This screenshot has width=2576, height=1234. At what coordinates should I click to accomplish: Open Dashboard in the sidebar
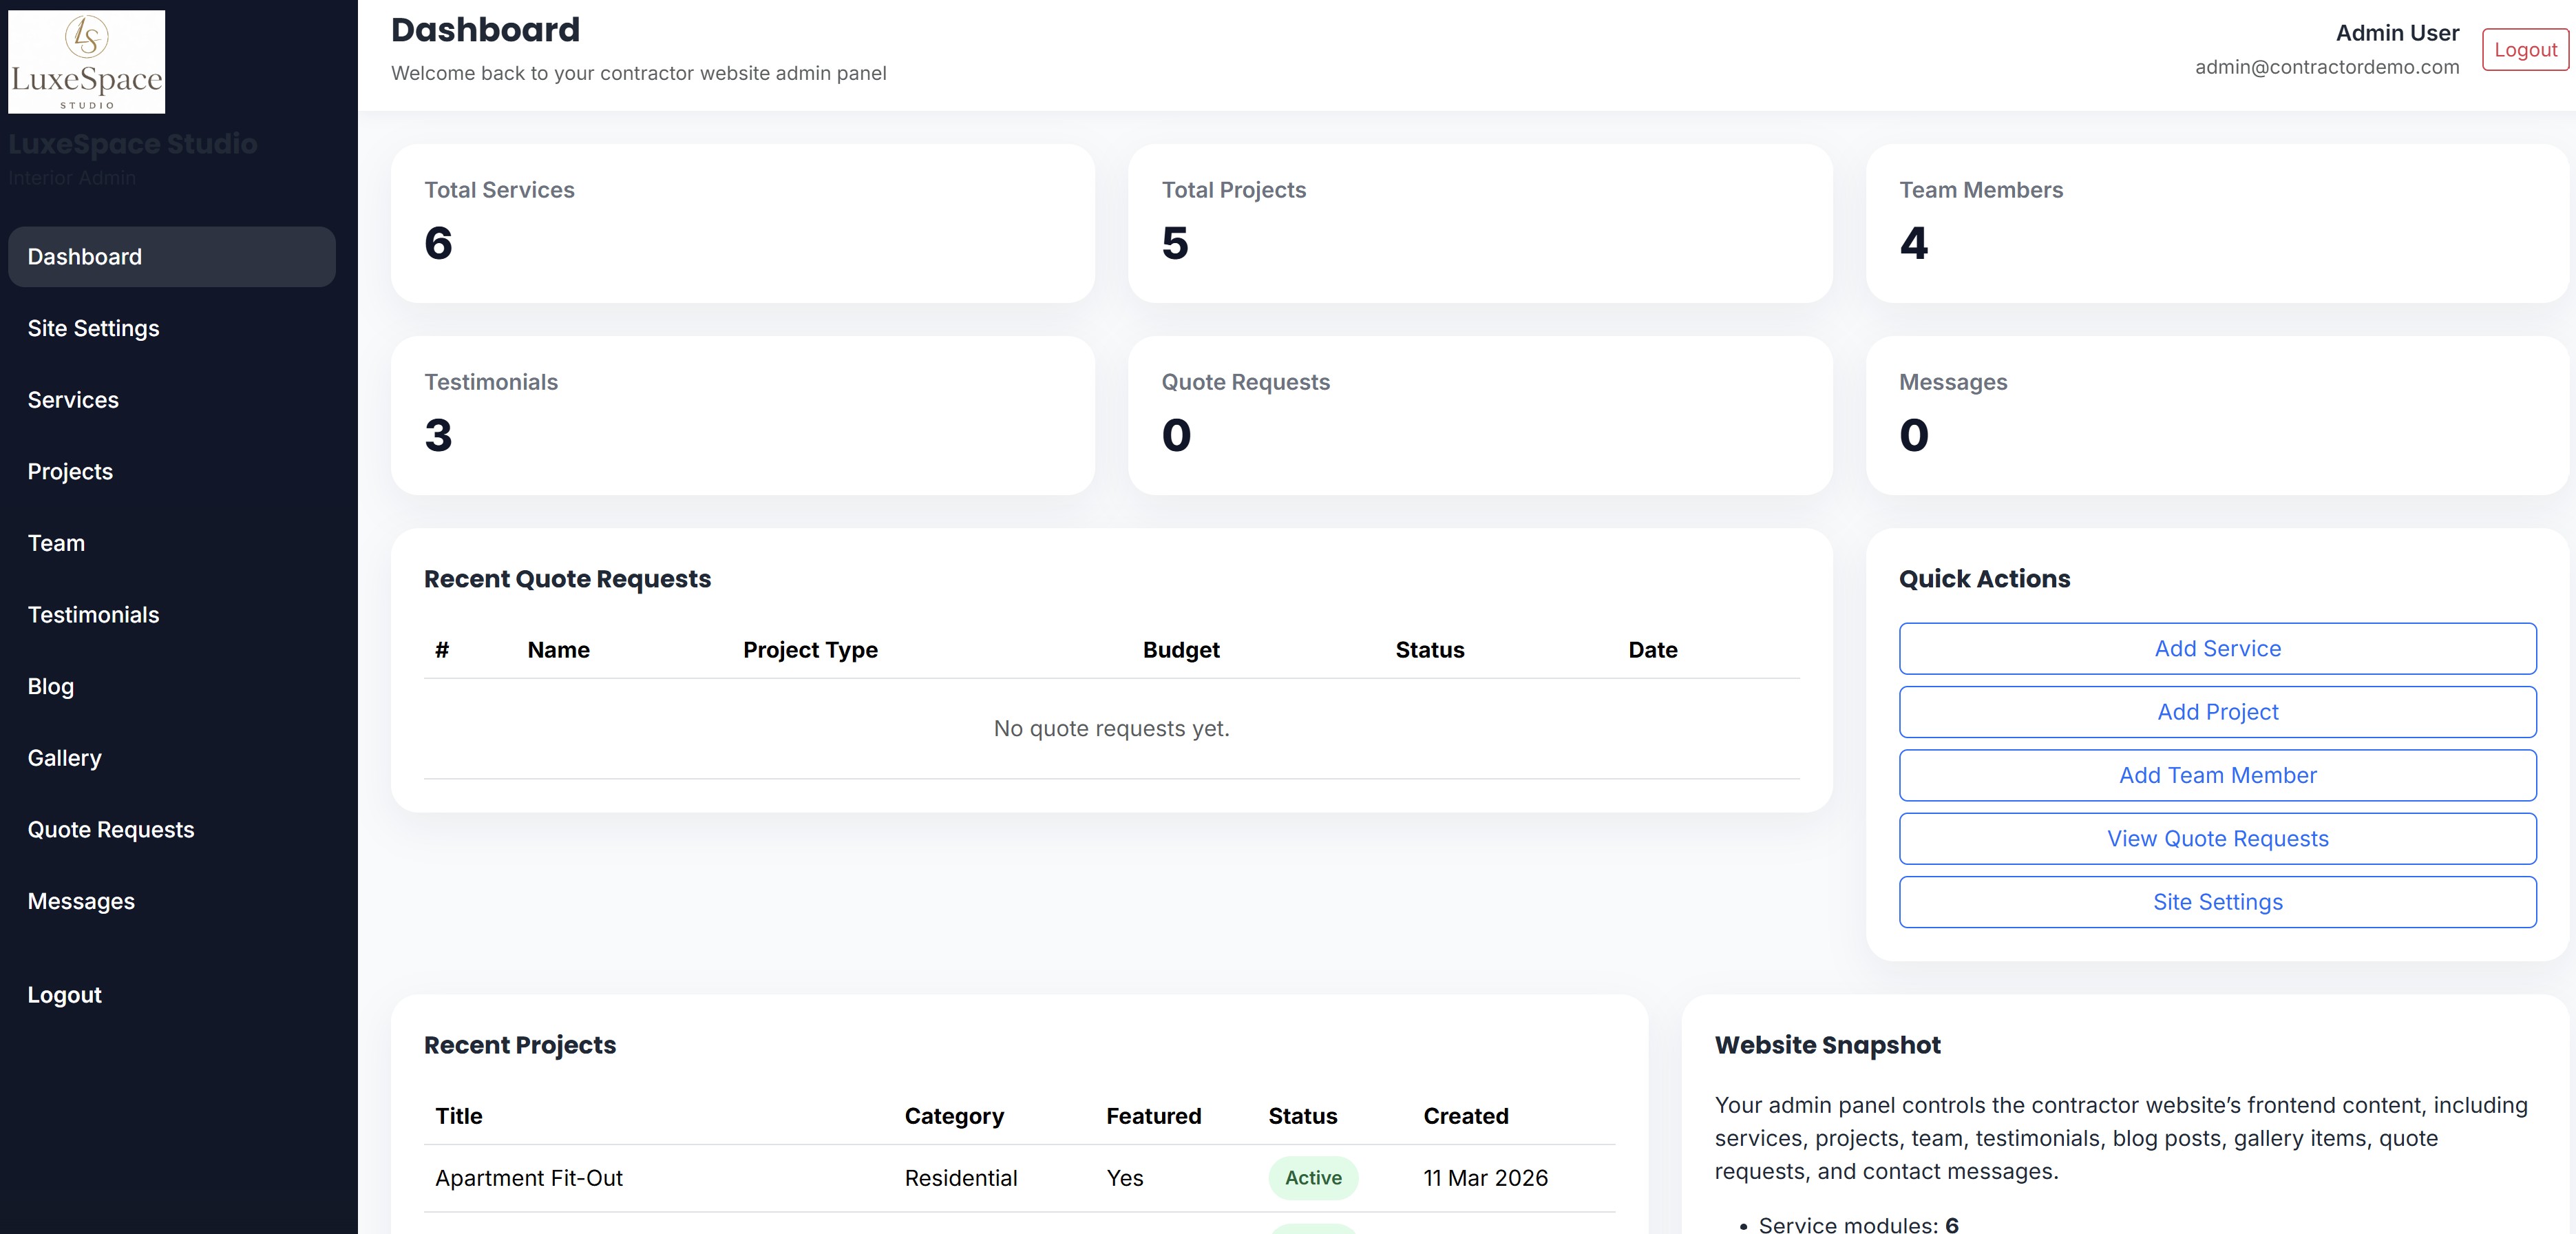coord(172,257)
